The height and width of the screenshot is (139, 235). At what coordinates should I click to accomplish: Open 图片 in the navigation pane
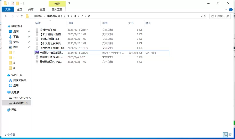16,47
